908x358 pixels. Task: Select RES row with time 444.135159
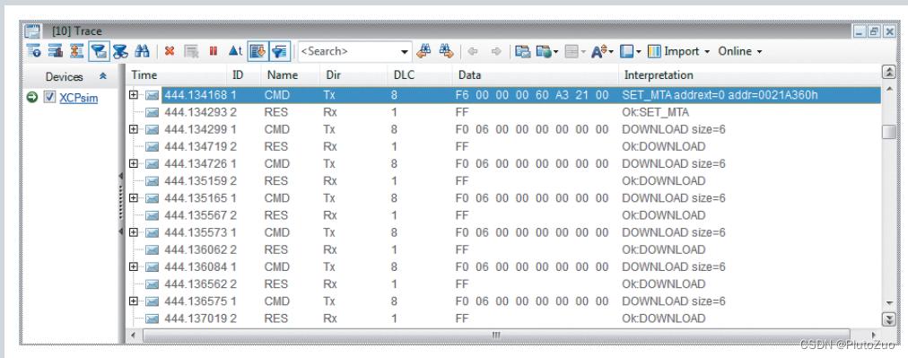[504, 180]
